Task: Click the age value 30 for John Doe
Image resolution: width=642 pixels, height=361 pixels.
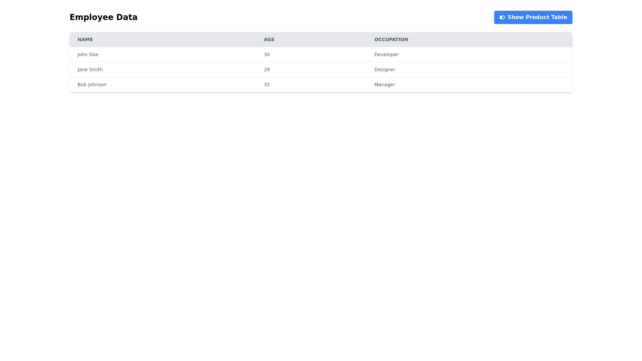Action: tap(266, 54)
